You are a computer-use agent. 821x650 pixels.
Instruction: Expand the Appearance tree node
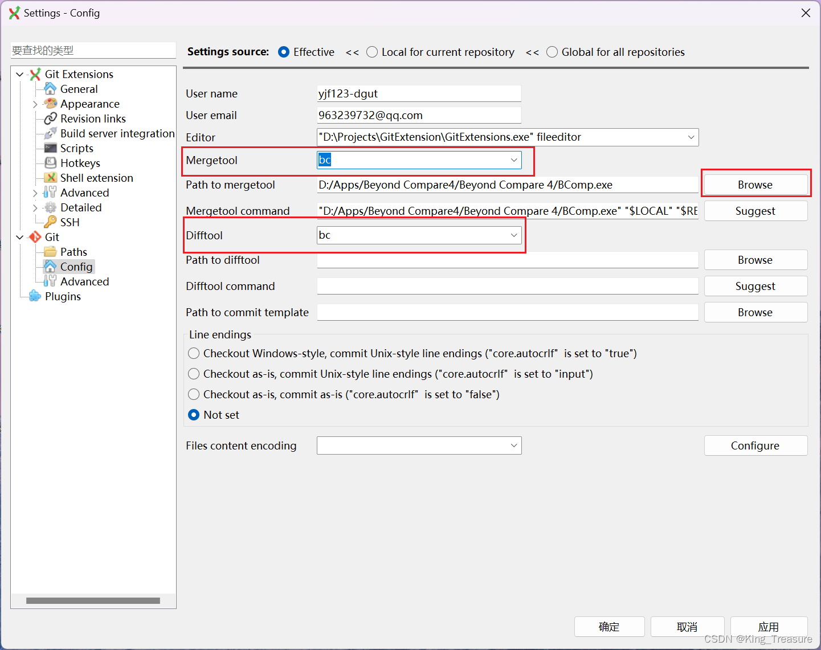[x=35, y=104]
